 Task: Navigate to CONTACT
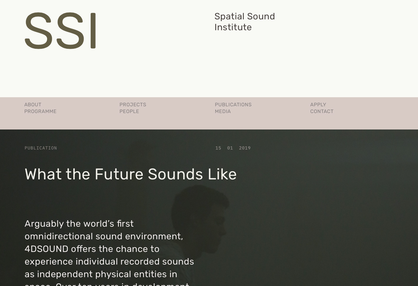click(x=322, y=111)
